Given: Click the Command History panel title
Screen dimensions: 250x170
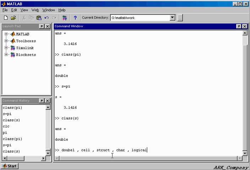Looking at the screenshot, I should point(16,101).
